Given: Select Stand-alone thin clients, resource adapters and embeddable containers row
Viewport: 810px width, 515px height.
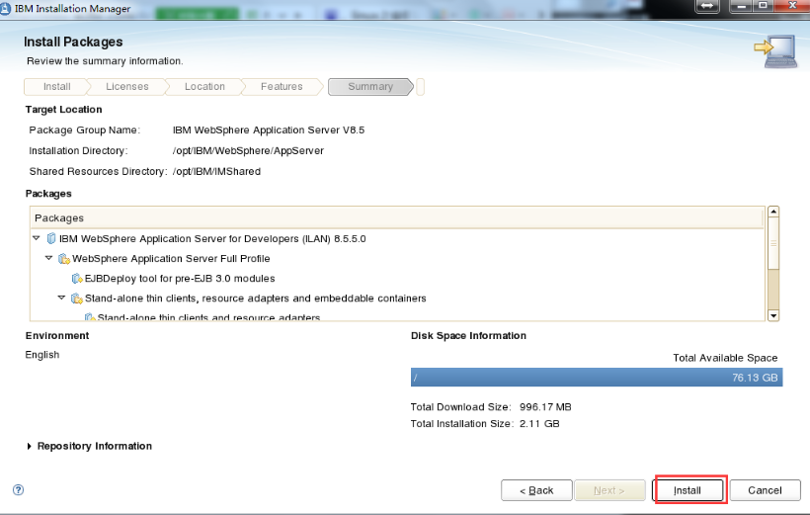Looking at the screenshot, I should point(255,299).
